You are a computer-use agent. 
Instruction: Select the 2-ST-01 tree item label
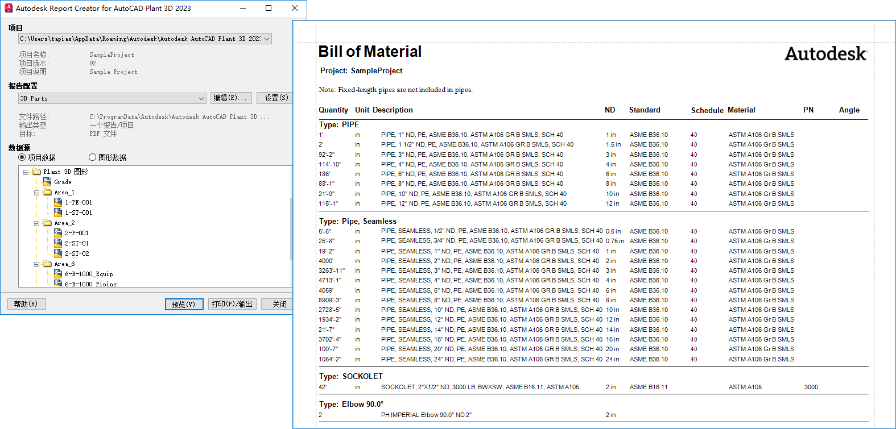[77, 243]
